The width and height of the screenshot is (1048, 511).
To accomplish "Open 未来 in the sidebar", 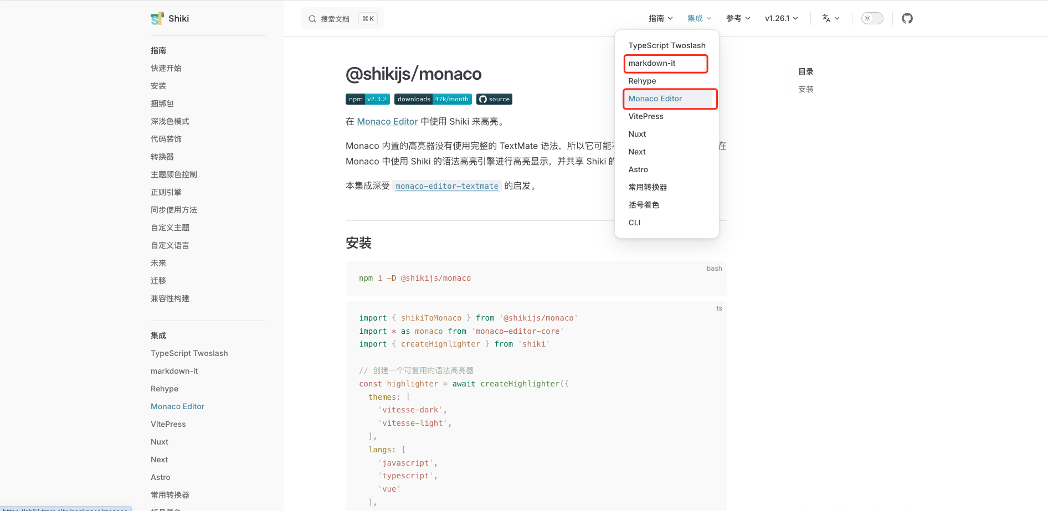I will tap(158, 263).
